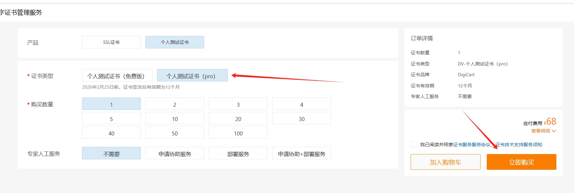Set purchase quantity to 1
Screen dimensions: 574x193
tap(111, 104)
